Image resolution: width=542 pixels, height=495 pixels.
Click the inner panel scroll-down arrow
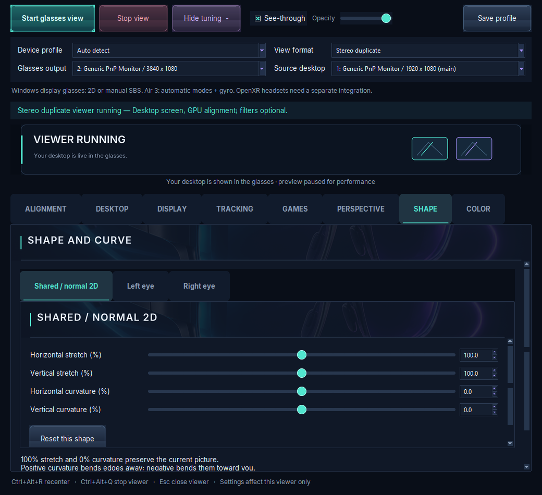510,443
